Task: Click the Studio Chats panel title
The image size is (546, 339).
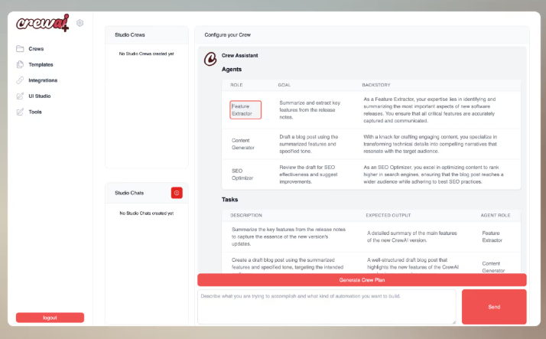Action: point(129,193)
